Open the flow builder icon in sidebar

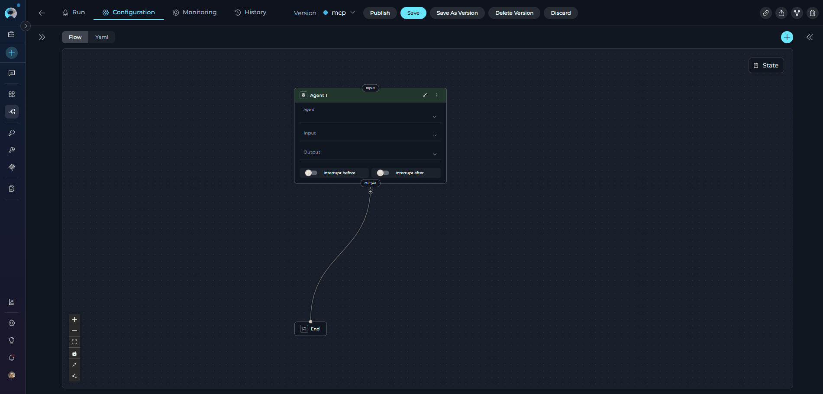[12, 112]
